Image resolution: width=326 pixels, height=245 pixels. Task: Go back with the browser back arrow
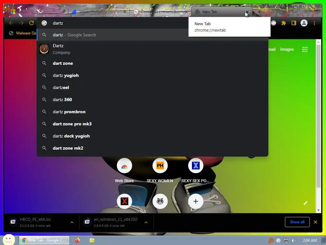tap(11, 23)
